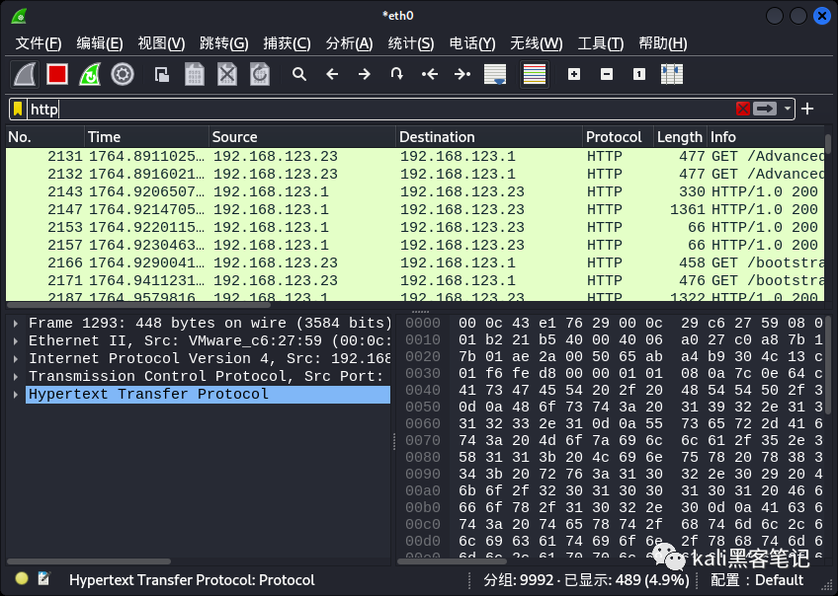Open a capture file from the toolbar
This screenshot has height=596, width=838.
coord(162,74)
